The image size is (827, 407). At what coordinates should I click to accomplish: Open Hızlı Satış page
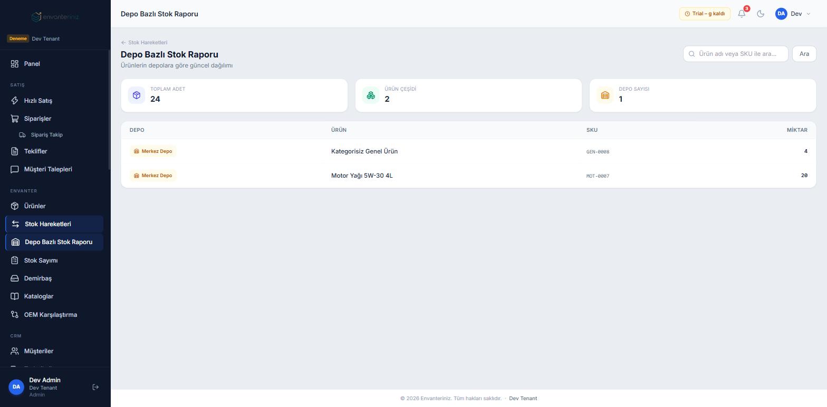click(x=55, y=101)
